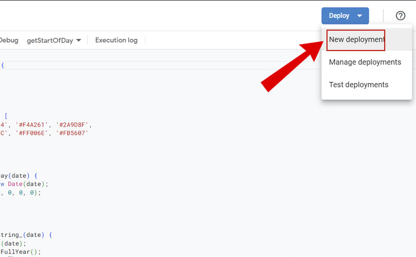Click the Debug toolbar button

[x=9, y=40]
